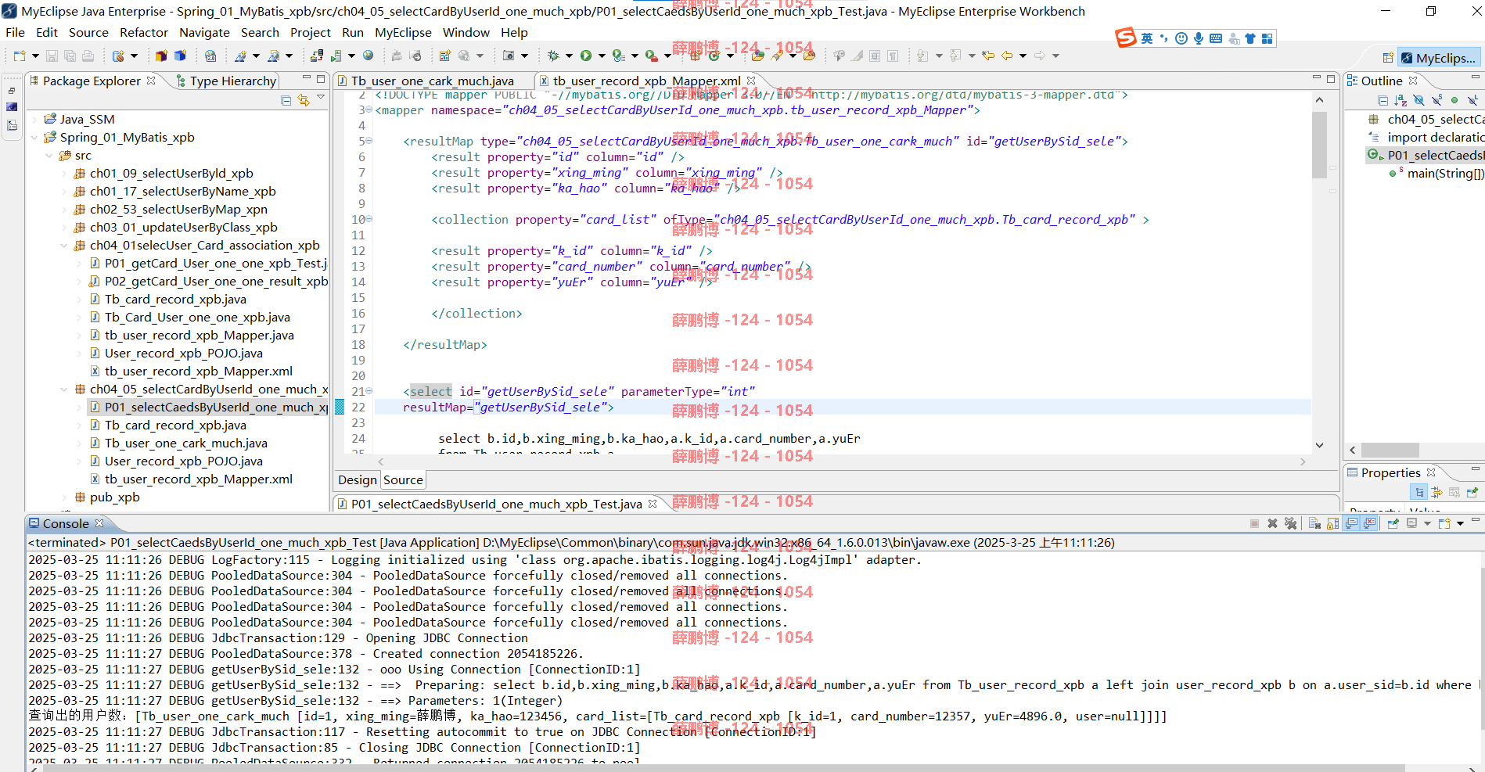The width and height of the screenshot is (1485, 772).
Task: Toggle Hide Fields in Outline toolbar
Action: click(x=1418, y=100)
